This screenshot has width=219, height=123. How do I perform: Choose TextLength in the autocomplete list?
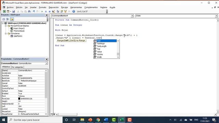105,46
